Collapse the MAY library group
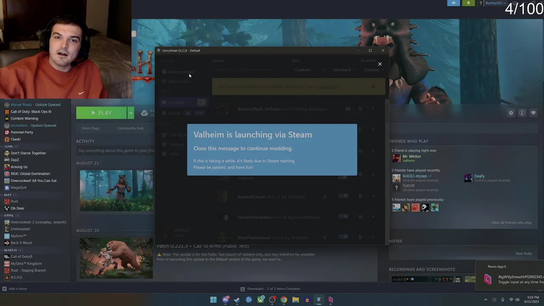Viewport: 544px width, 306px height. [x=8, y=195]
